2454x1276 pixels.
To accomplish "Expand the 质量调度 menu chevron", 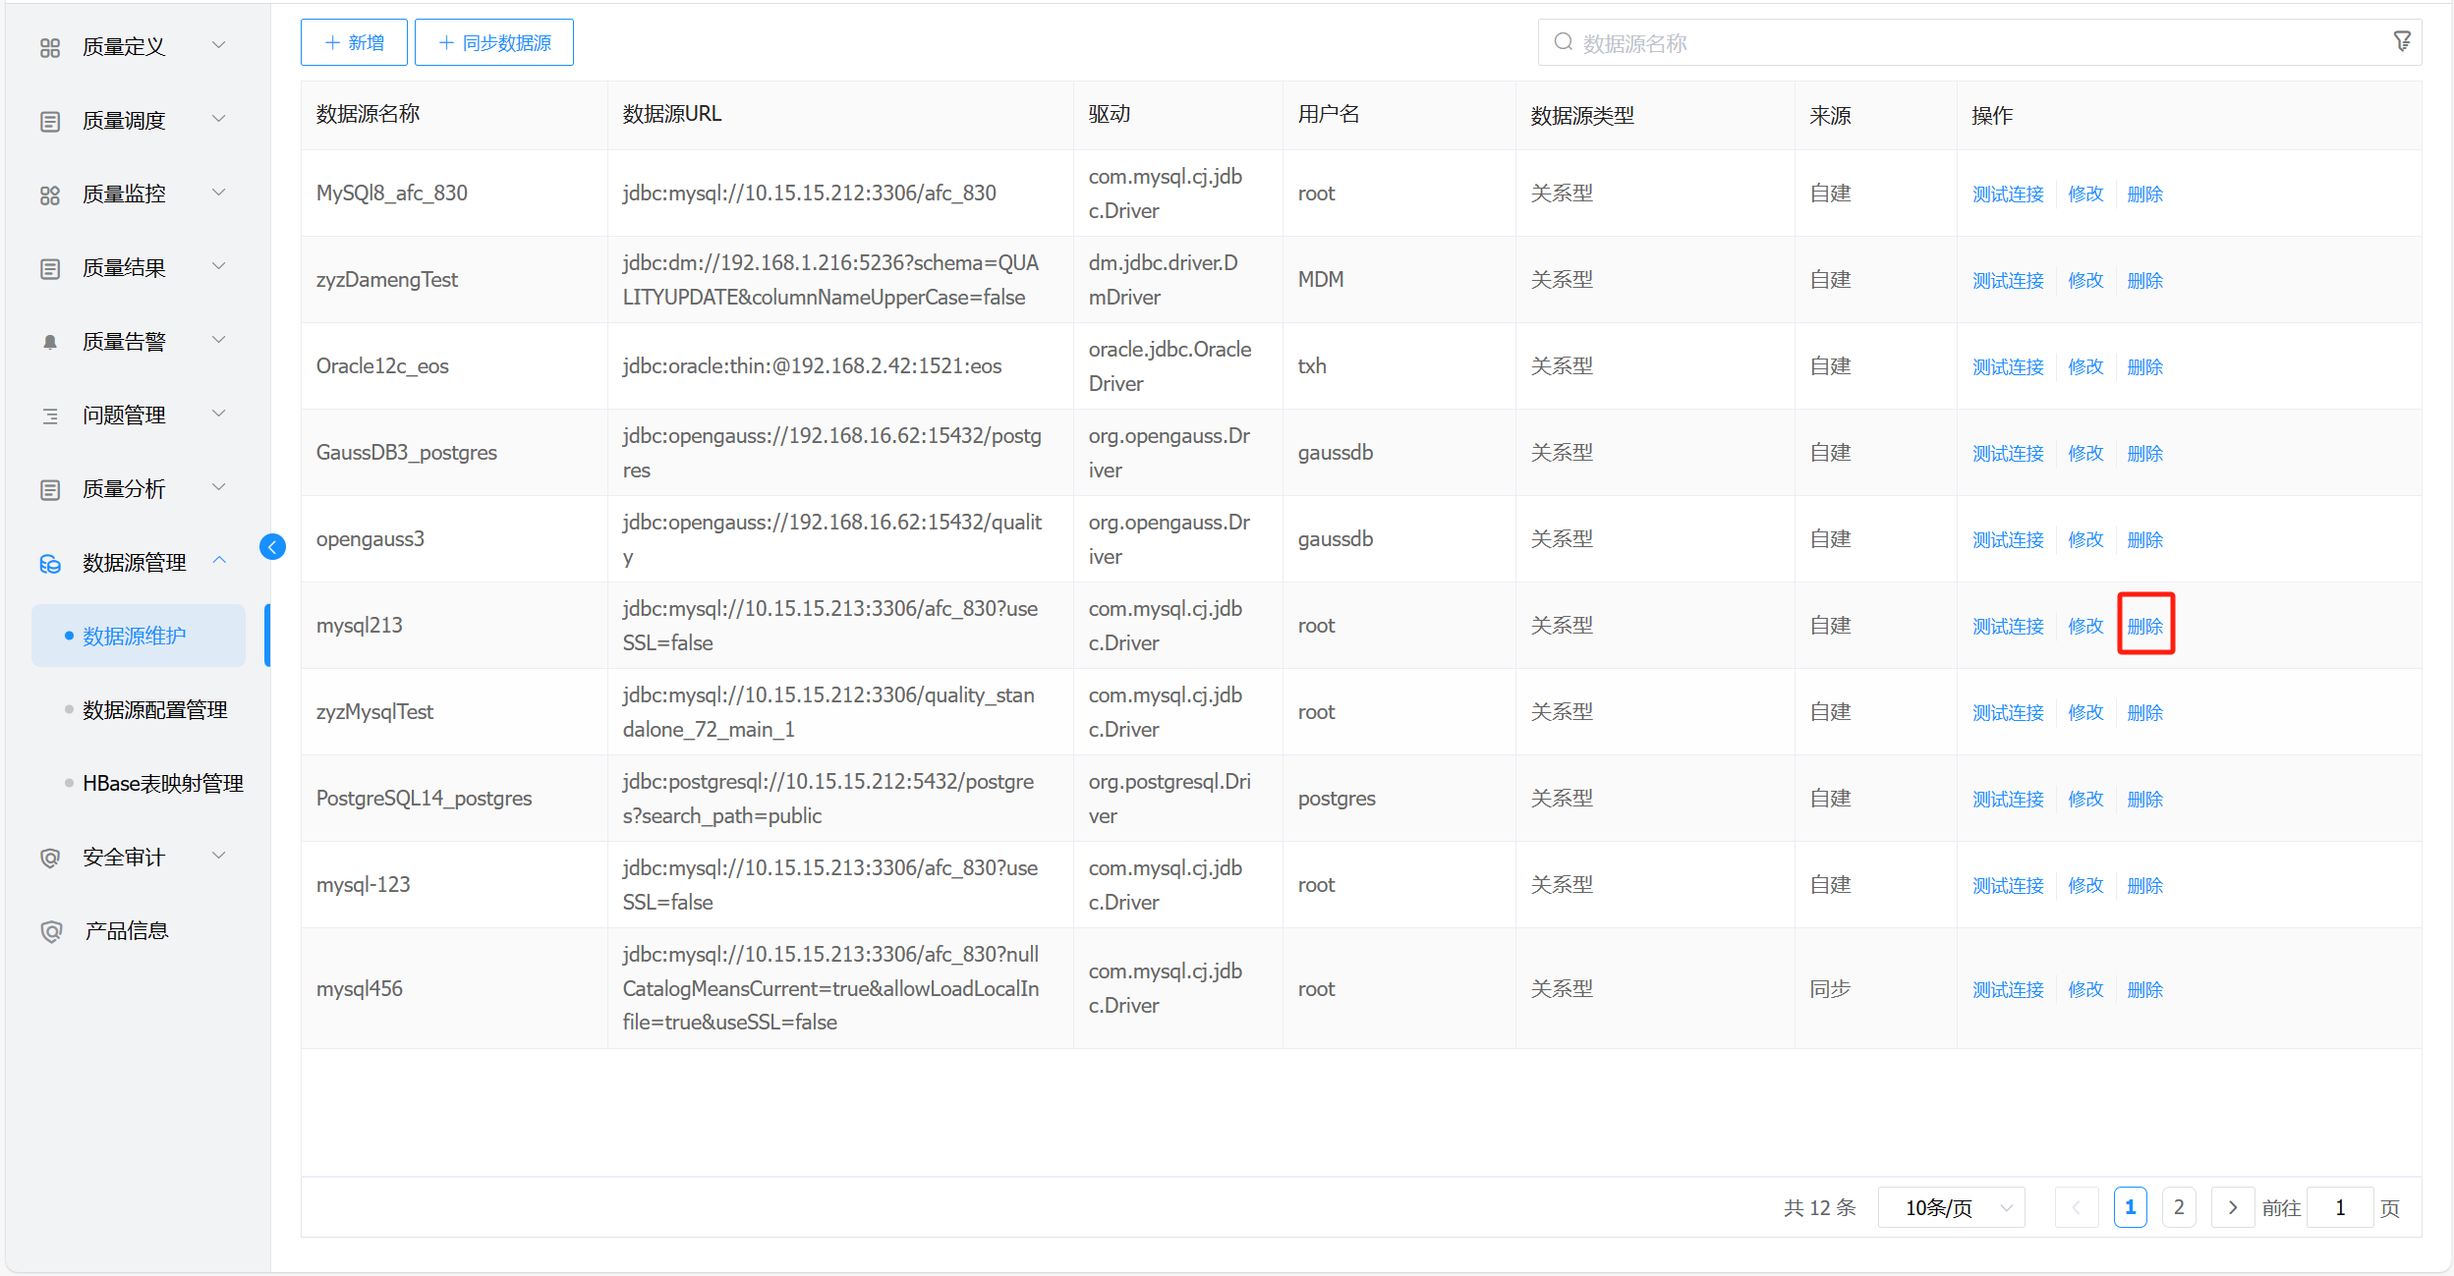I will click(x=219, y=119).
